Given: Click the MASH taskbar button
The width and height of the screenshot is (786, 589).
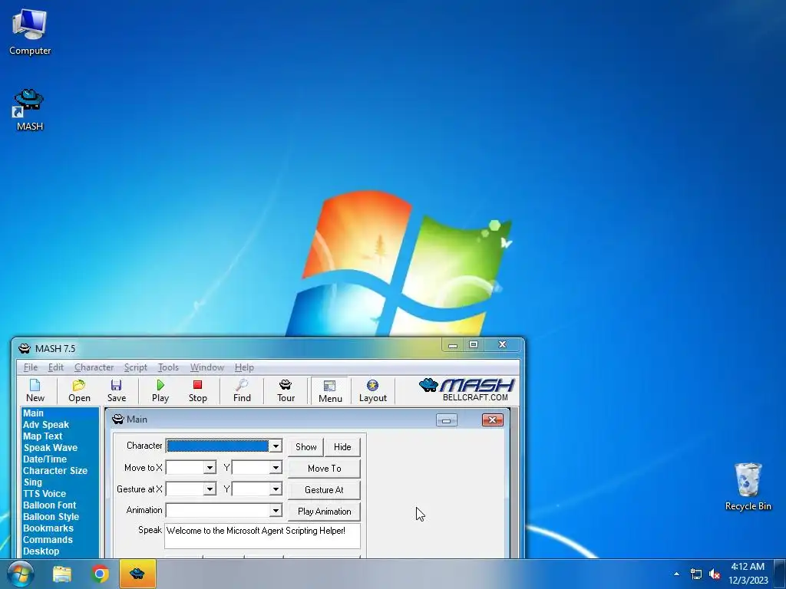Looking at the screenshot, I should tap(137, 574).
